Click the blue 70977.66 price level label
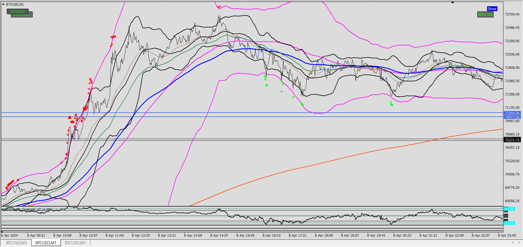This screenshot has height=247, width=523. [512, 117]
